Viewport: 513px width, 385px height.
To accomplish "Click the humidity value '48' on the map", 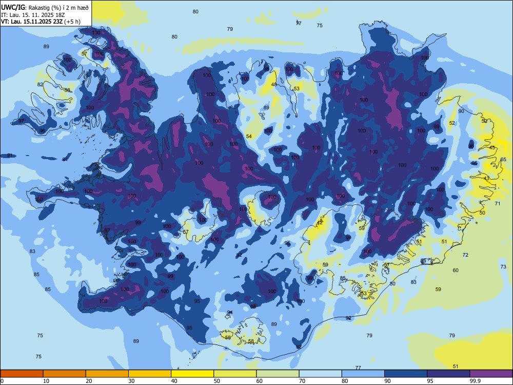I will (274, 85).
